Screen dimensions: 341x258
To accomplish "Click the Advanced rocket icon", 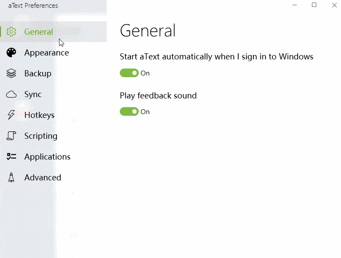I will [x=11, y=177].
